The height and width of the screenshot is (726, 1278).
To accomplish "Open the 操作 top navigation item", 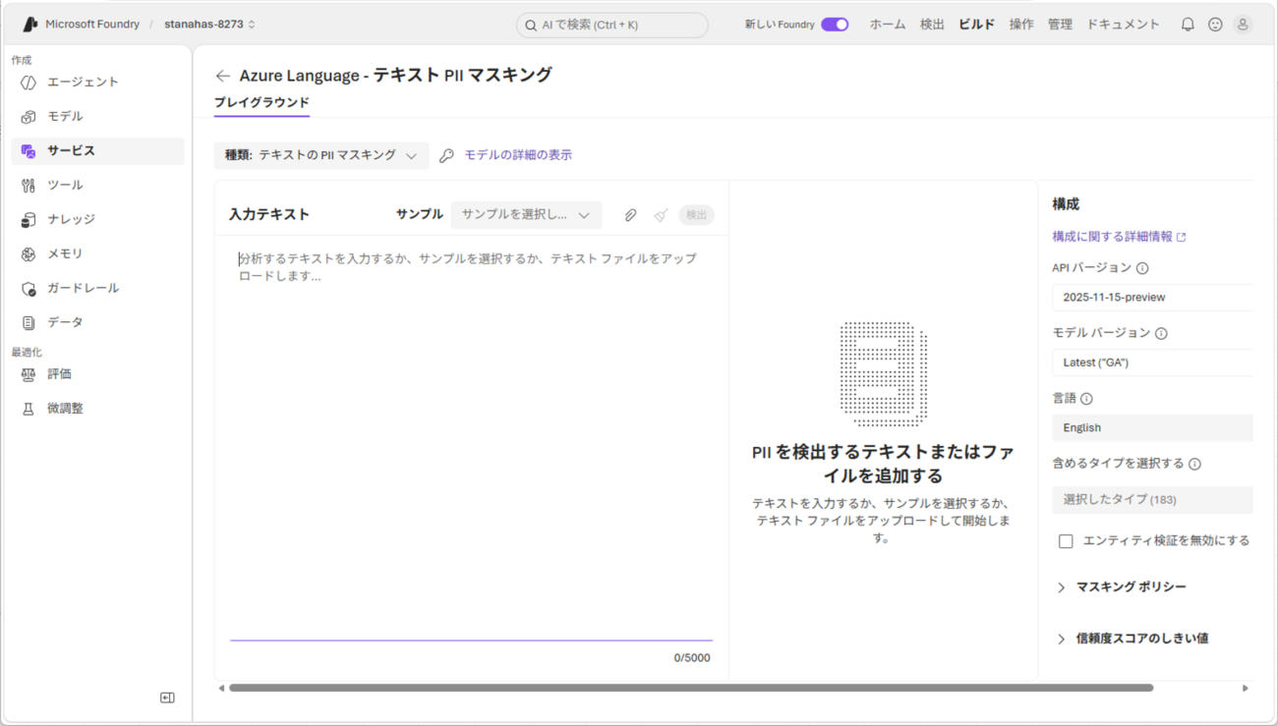I will 1021,25.
